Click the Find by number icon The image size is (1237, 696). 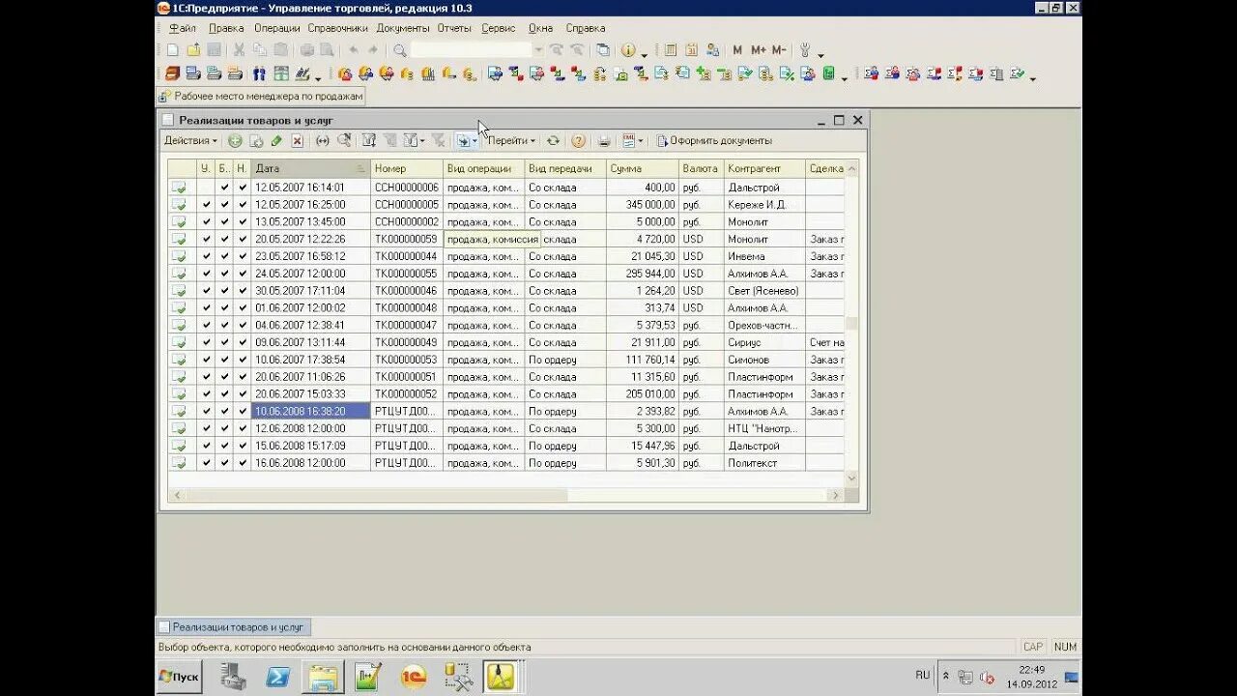tap(343, 141)
